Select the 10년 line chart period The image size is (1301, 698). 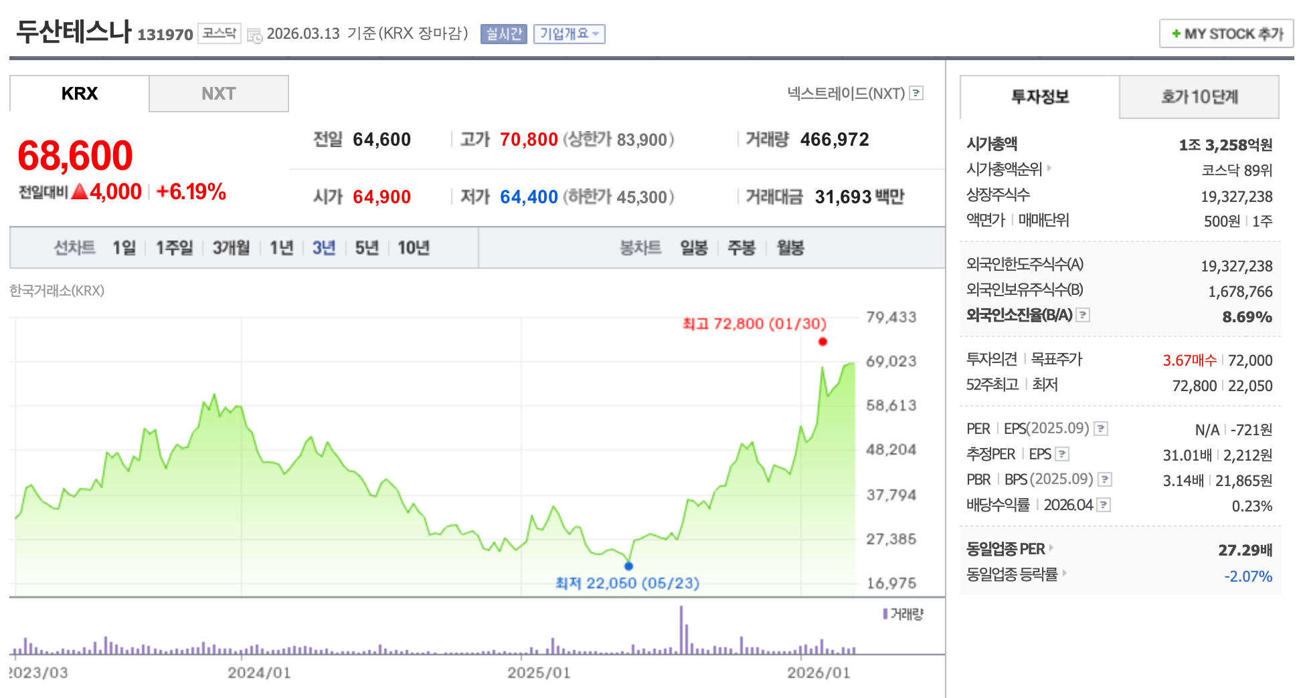point(414,248)
